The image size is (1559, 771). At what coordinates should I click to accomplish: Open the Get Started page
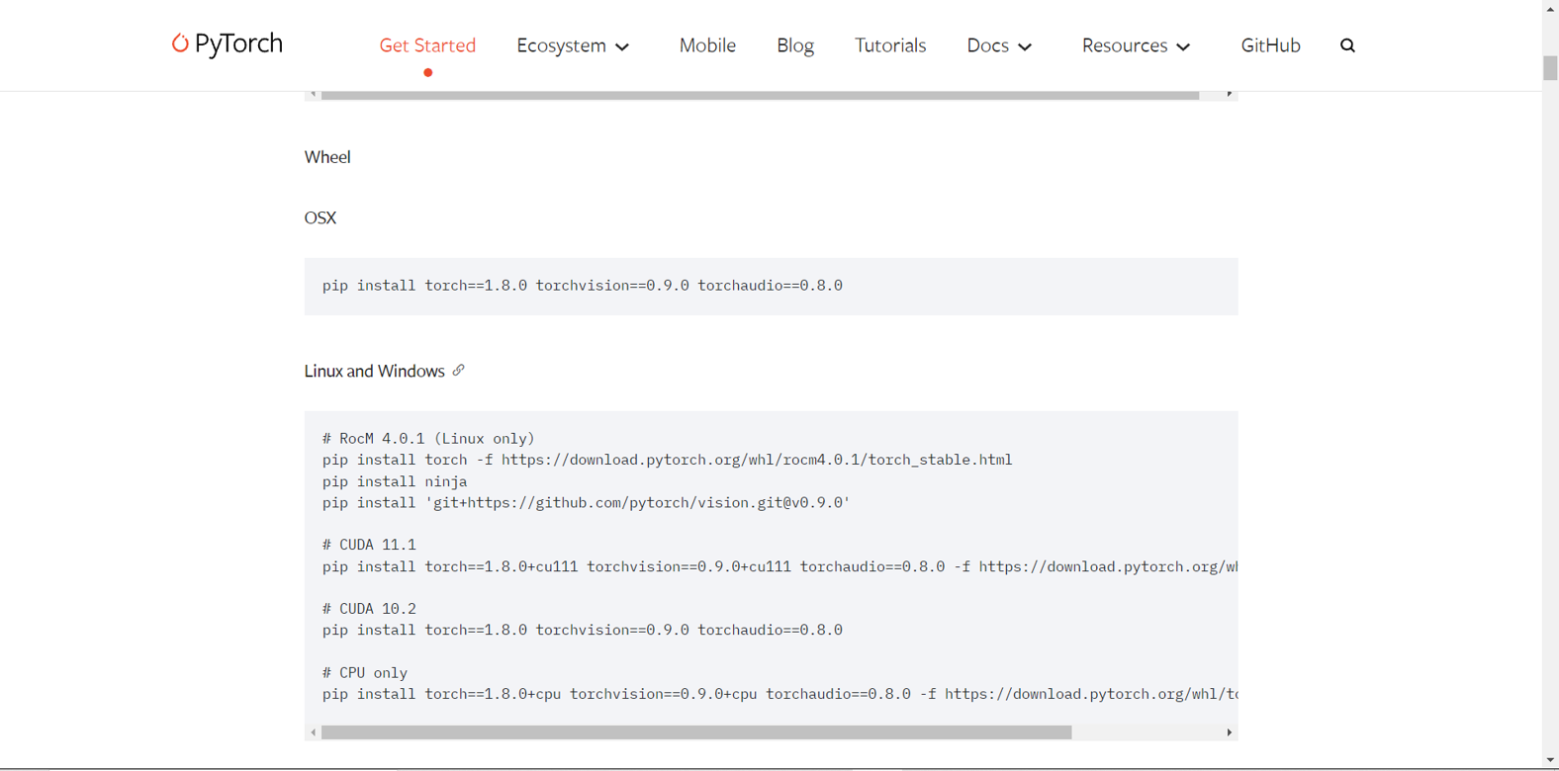pyautogui.click(x=427, y=45)
